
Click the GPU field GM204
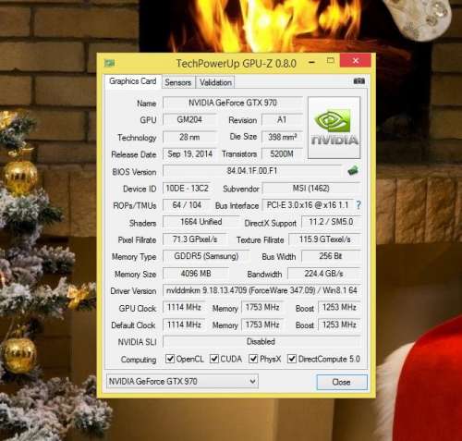pyautogui.click(x=189, y=119)
